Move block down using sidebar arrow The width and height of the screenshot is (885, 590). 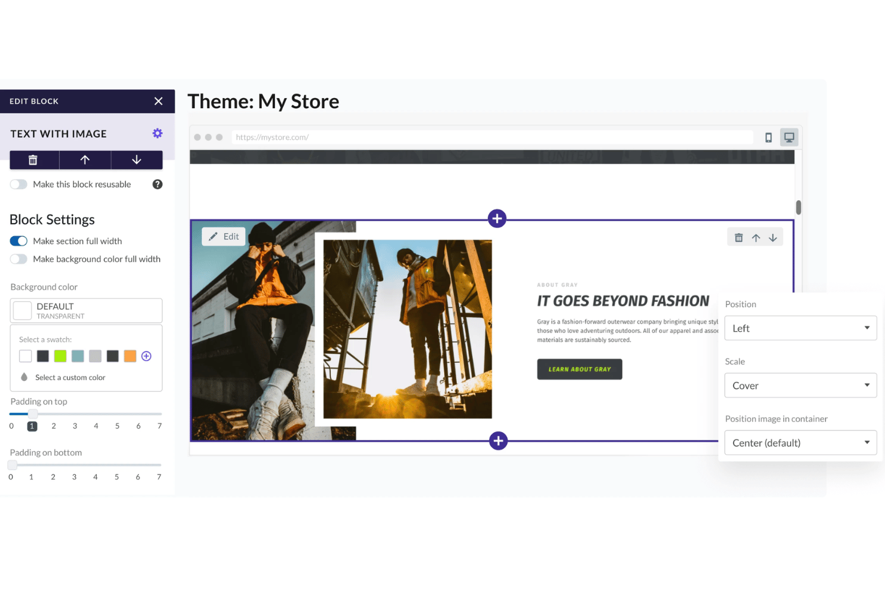[x=136, y=160]
